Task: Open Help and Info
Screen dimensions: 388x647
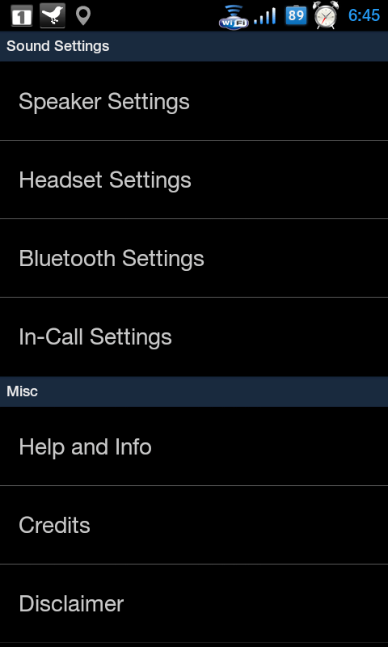Action: [x=194, y=446]
